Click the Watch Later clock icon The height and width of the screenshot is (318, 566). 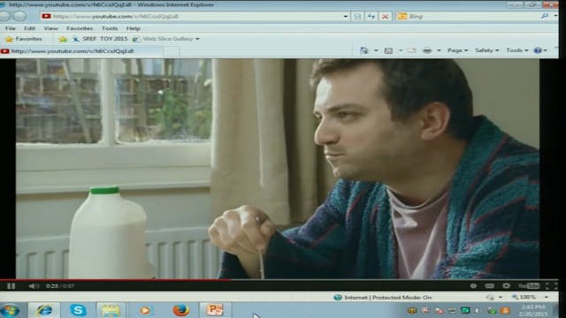click(x=473, y=286)
